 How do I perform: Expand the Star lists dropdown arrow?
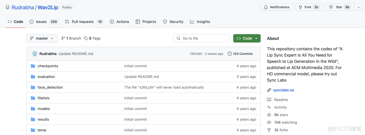coord(358,7)
